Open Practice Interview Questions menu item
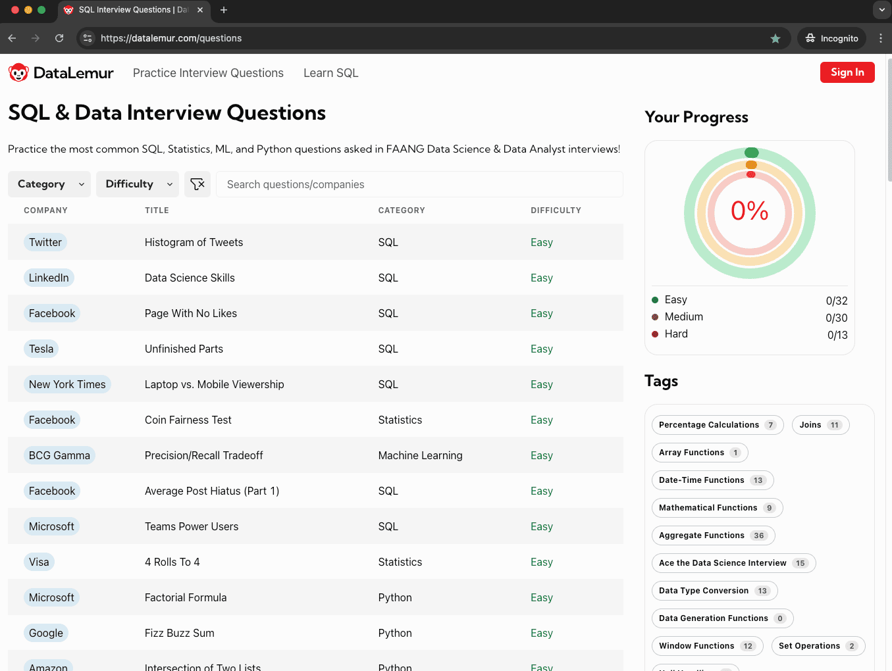 coord(208,73)
